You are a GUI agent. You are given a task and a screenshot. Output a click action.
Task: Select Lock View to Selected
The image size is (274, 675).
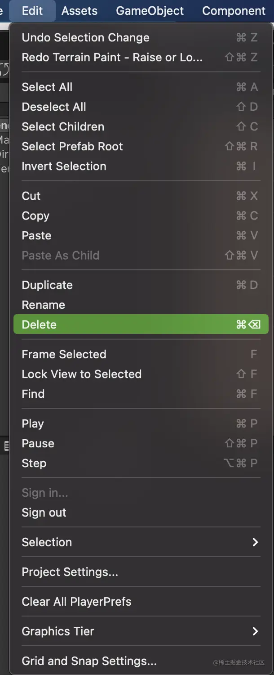tap(81, 374)
